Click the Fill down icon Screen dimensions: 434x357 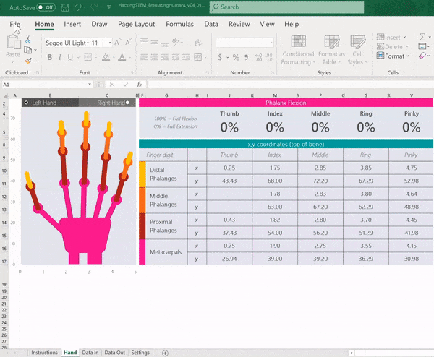(422, 46)
